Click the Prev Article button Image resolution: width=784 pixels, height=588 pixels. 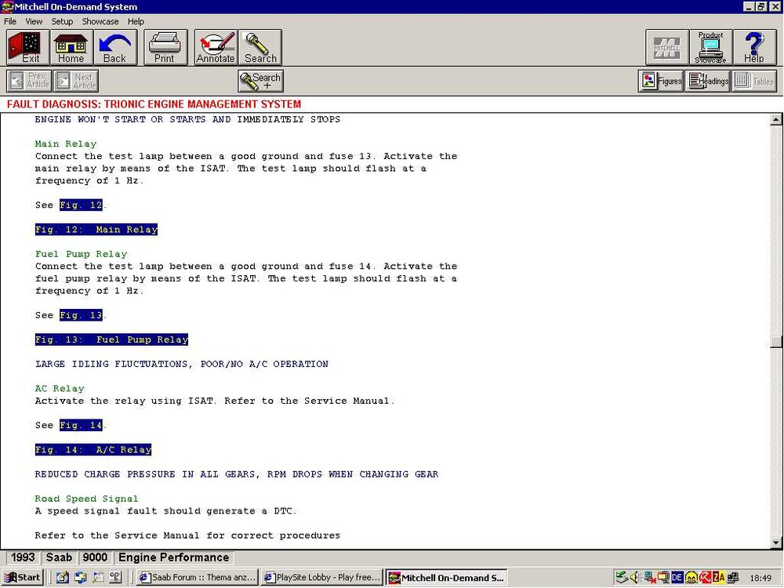29,81
